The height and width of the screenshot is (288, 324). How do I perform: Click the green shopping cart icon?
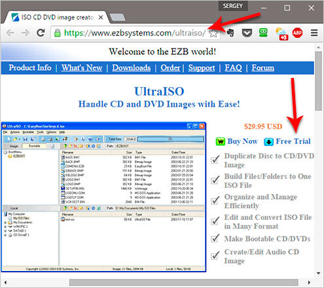[x=221, y=141]
